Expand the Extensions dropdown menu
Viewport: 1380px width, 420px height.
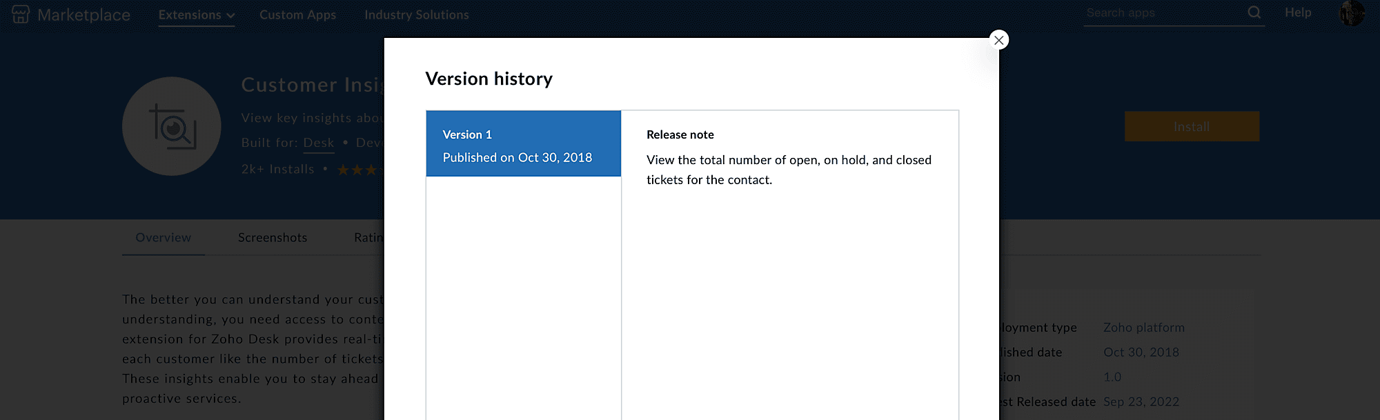click(196, 15)
